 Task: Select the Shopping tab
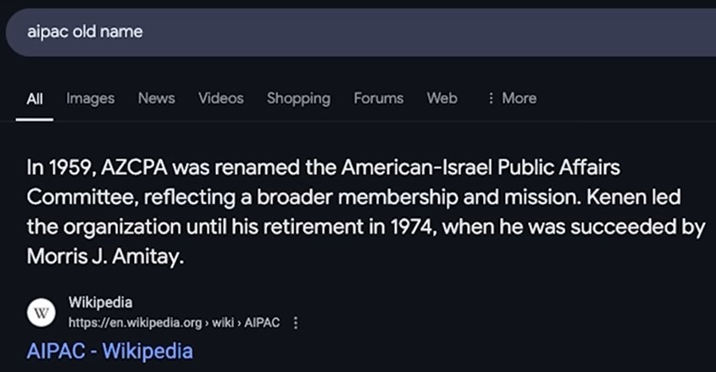298,98
